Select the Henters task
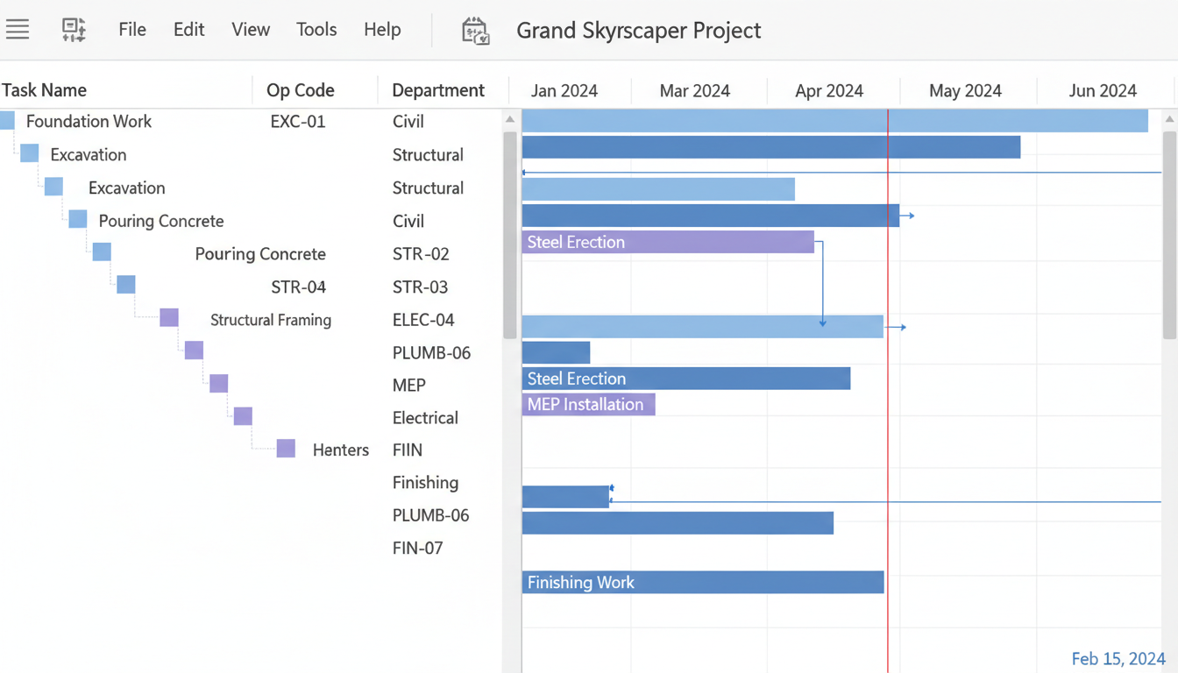The image size is (1178, 673). tap(341, 450)
